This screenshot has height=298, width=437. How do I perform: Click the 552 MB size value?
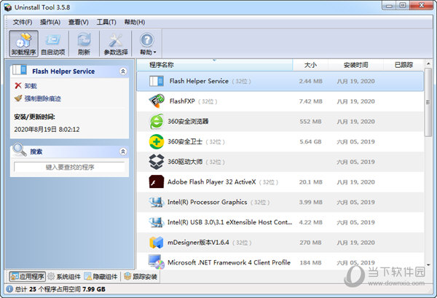(310, 122)
